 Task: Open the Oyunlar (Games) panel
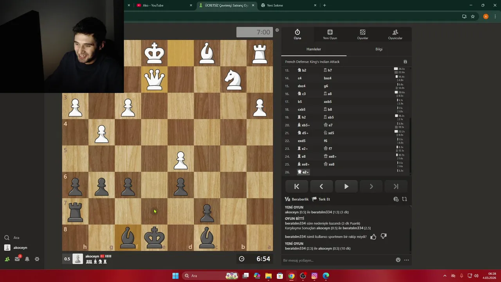(362, 34)
